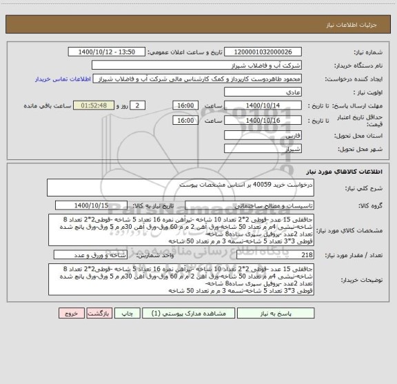Click countdown timer 01:52:48

[x=94, y=105]
